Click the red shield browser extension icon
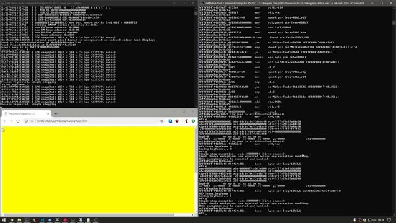396x223 pixels. 177,121
